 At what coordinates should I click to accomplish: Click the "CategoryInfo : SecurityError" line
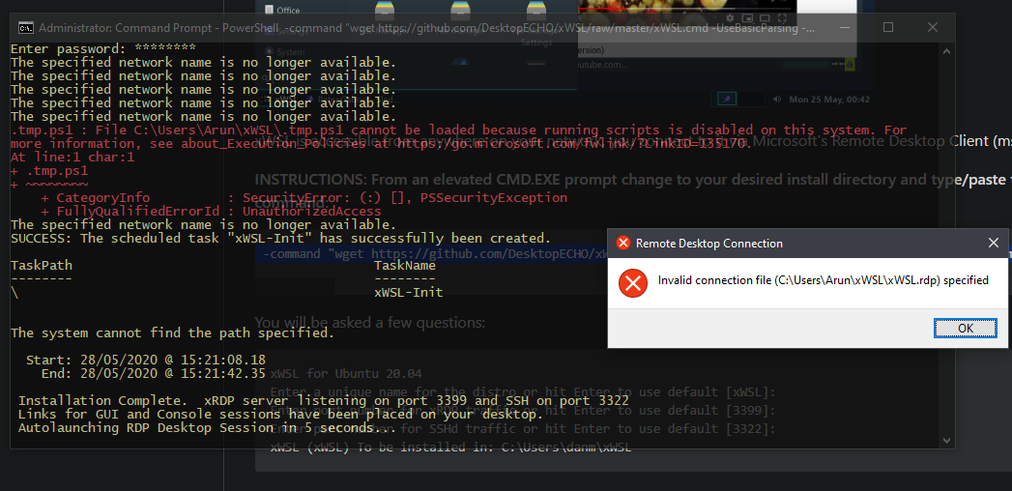tap(304, 197)
